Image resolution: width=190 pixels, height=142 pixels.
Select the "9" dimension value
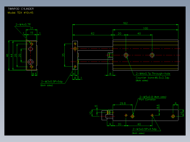tap(110, 124)
